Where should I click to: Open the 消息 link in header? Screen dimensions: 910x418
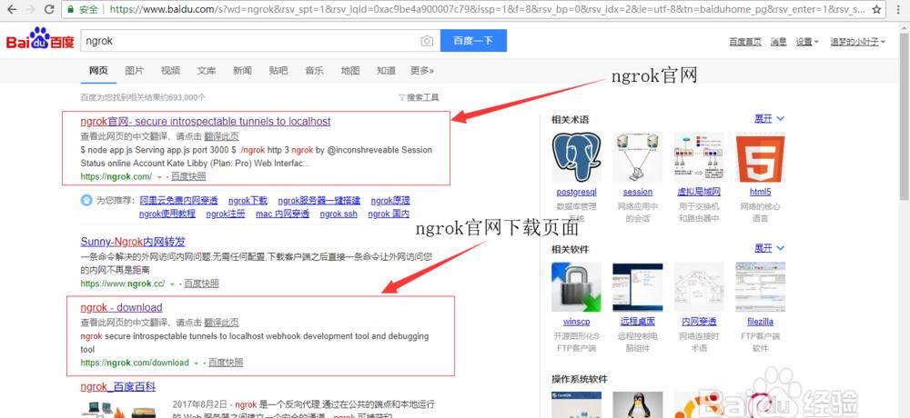pyautogui.click(x=778, y=42)
